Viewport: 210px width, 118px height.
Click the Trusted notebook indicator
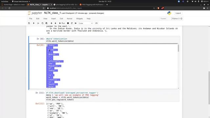(x=163, y=19)
